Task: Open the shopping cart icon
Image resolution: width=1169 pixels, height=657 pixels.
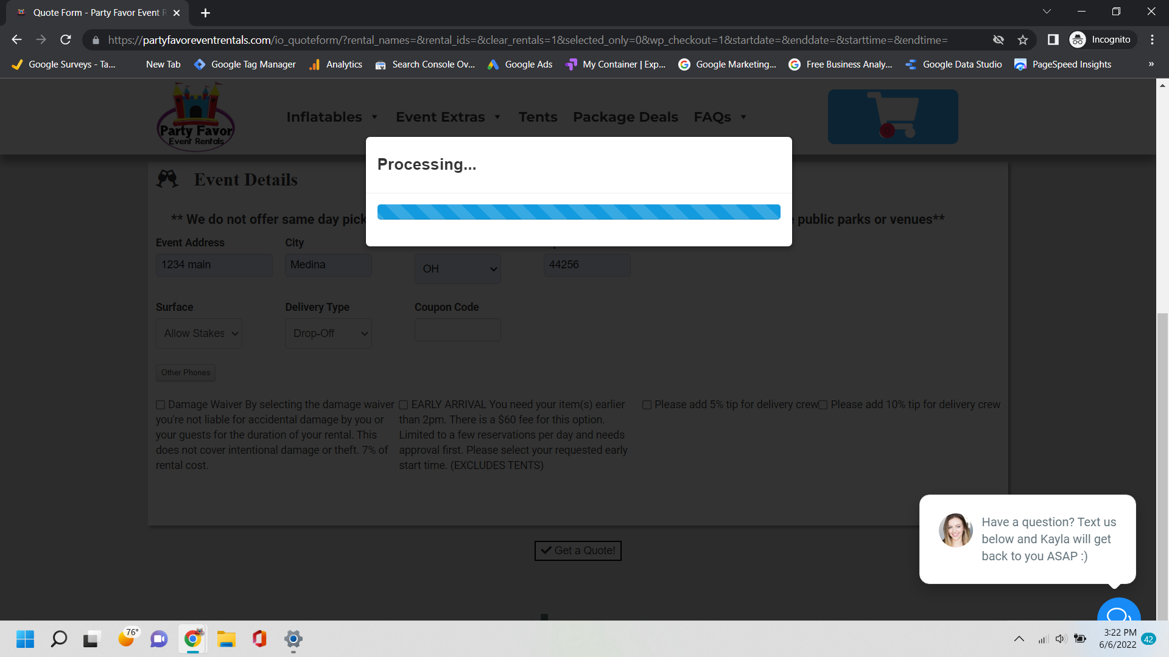Action: tap(893, 116)
